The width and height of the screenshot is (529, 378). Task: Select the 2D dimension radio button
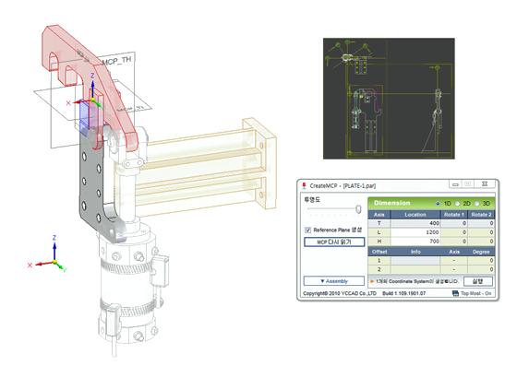(458, 204)
